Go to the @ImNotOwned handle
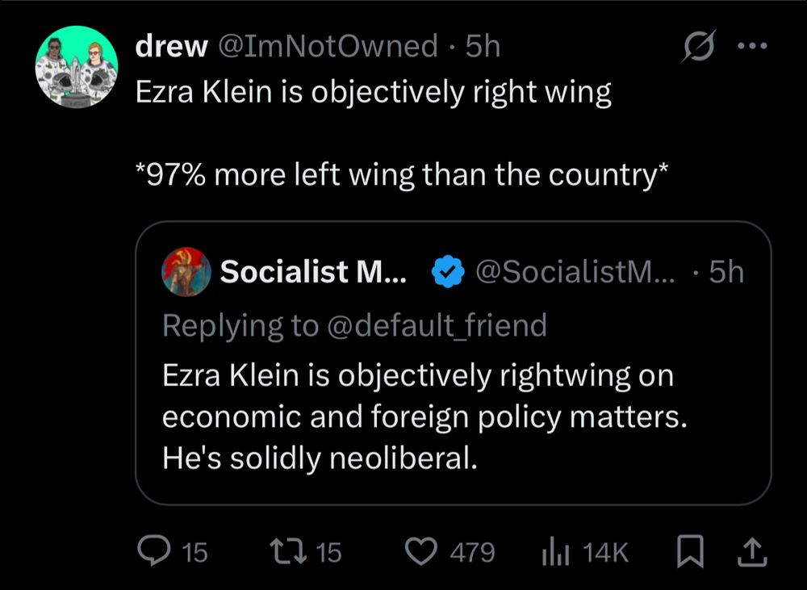This screenshot has height=590, width=807. pyautogui.click(x=327, y=47)
